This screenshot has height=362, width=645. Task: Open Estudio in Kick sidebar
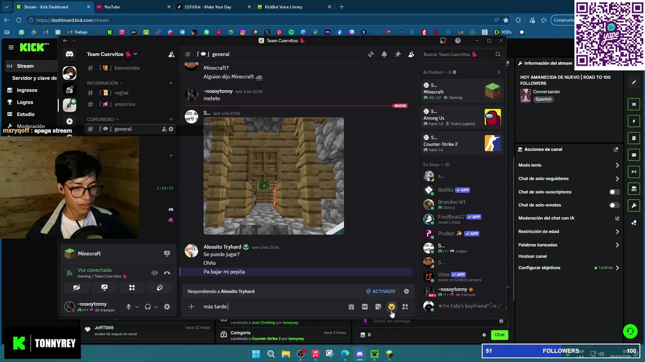coord(26,115)
